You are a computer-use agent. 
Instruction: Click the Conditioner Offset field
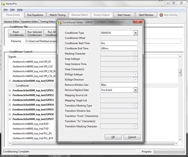click(119, 38)
